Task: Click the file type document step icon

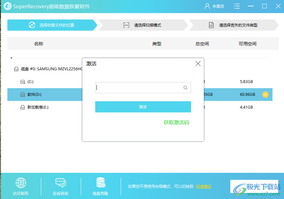Action: click(211, 25)
